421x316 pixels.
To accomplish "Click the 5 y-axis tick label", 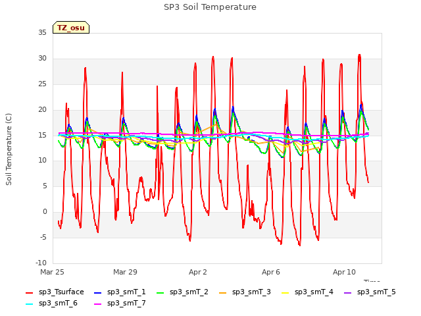I will [x=45, y=186].
